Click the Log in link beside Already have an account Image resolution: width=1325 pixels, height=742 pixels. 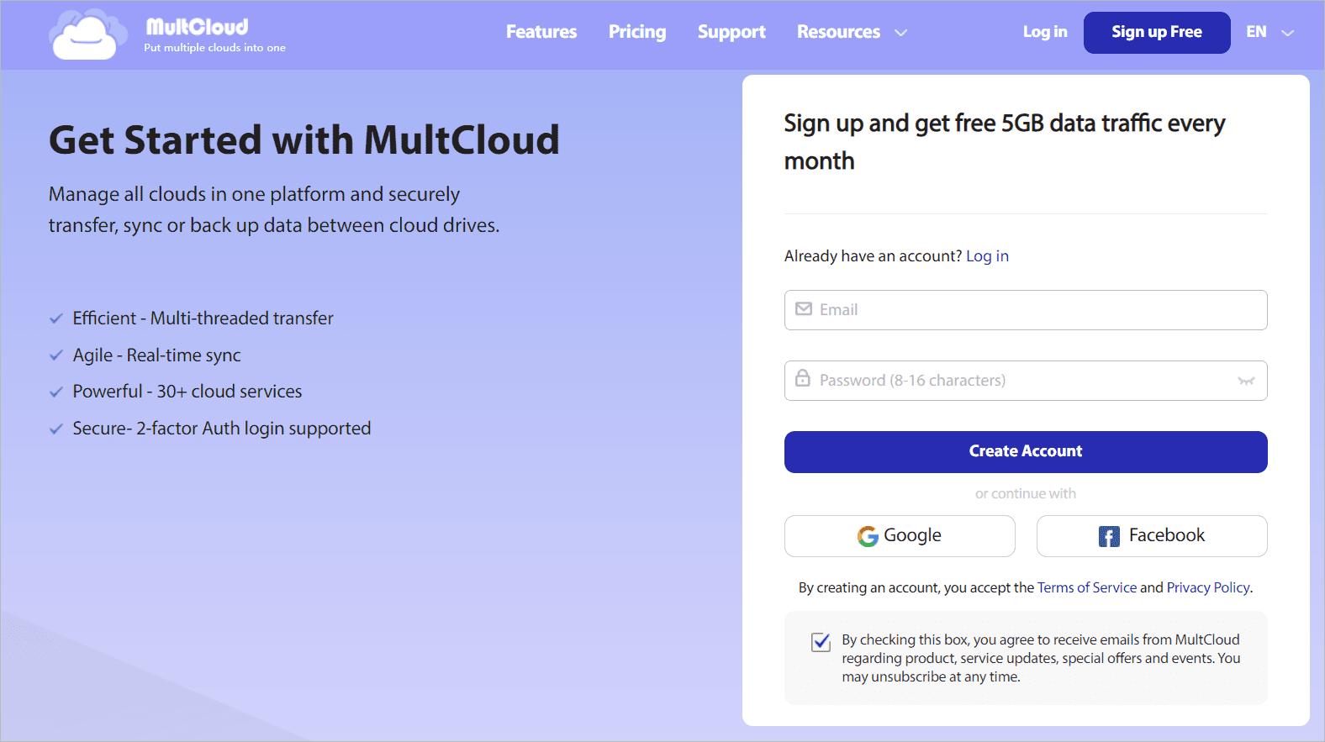coord(987,256)
